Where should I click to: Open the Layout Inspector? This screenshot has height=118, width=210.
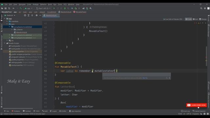(x=199, y=111)
